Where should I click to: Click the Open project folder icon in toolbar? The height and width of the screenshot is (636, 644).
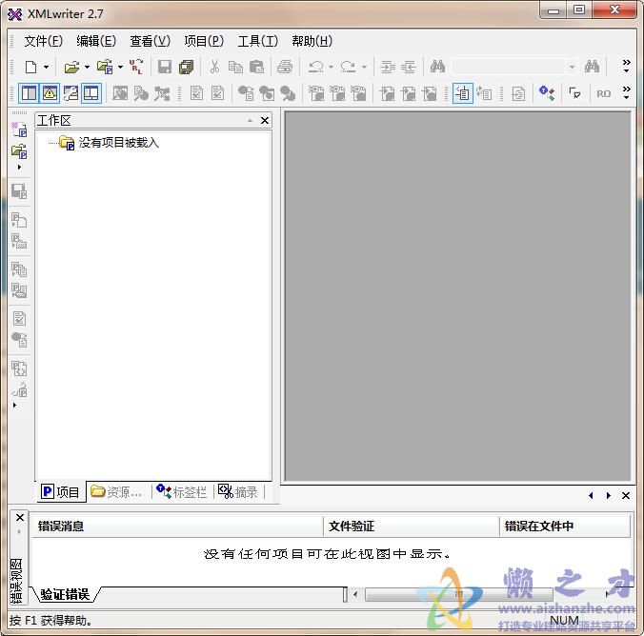[105, 67]
